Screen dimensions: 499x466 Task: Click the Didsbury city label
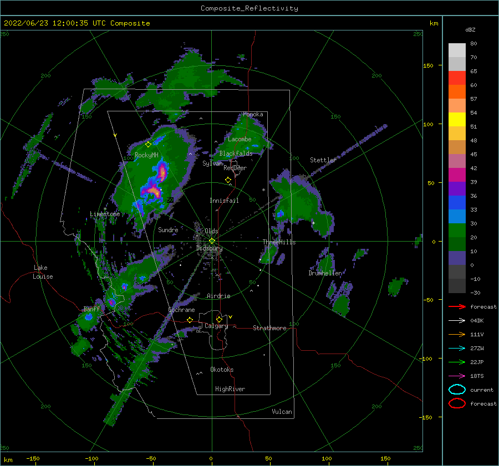coord(209,248)
